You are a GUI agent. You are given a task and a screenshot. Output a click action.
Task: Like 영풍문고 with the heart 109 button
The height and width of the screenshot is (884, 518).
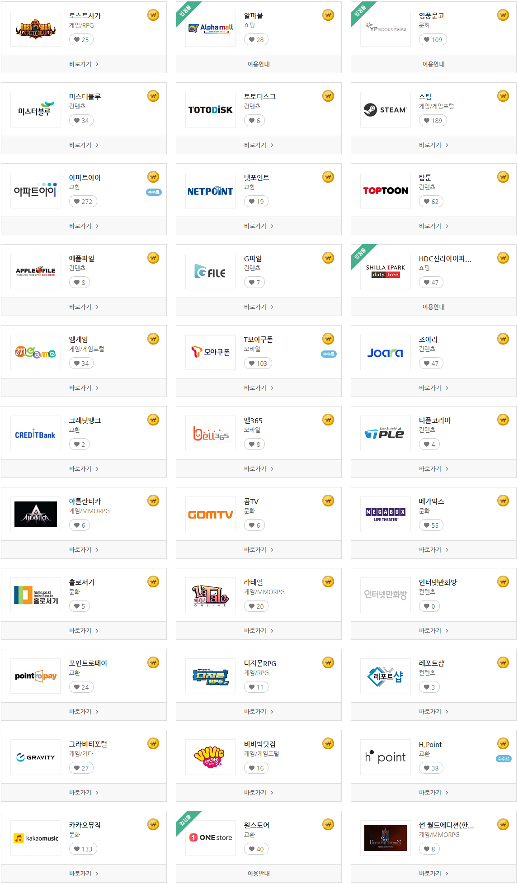pyautogui.click(x=433, y=40)
